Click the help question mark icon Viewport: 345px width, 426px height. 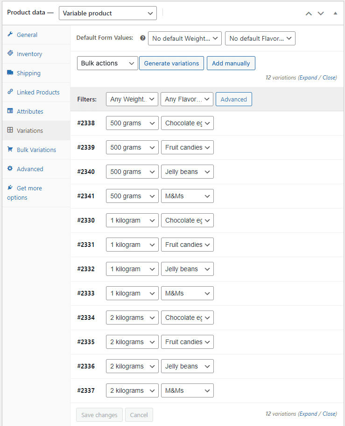143,38
